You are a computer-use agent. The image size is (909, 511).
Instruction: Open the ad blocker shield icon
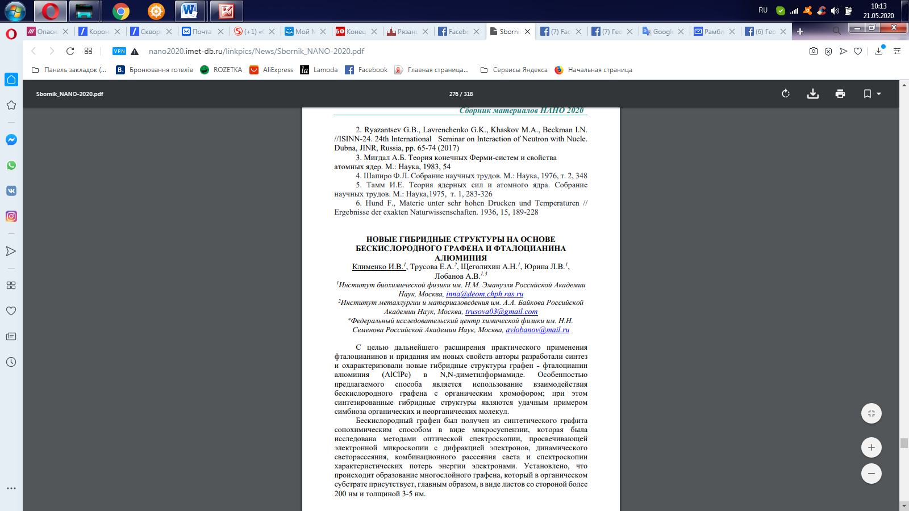click(x=828, y=51)
